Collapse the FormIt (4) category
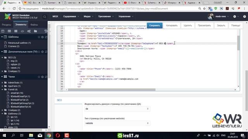The width and height of the screenshot is (248, 139). (2, 90)
